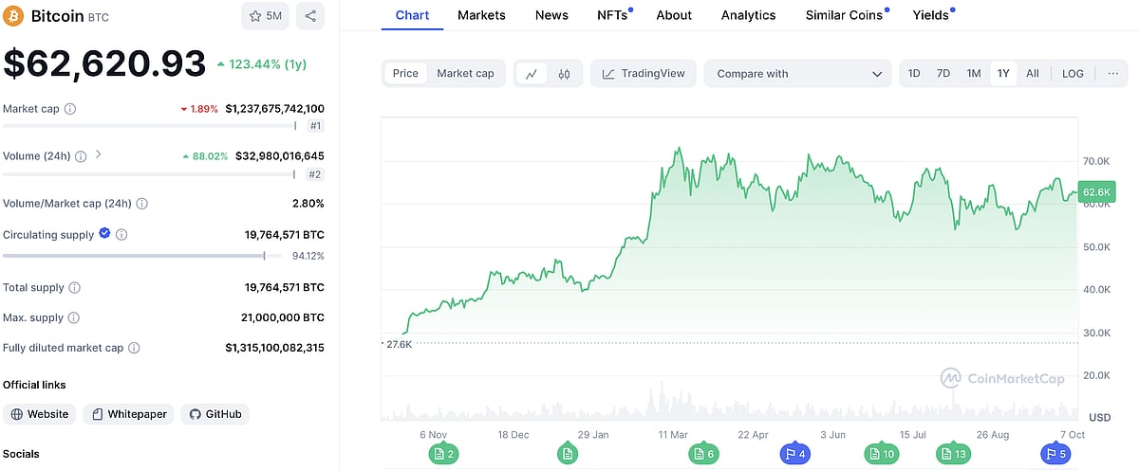Open Fully diluted market cap info icon
The image size is (1139, 470).
[x=134, y=348]
